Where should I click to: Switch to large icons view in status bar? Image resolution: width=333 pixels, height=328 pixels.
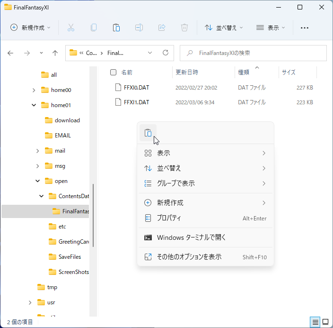point(325,322)
